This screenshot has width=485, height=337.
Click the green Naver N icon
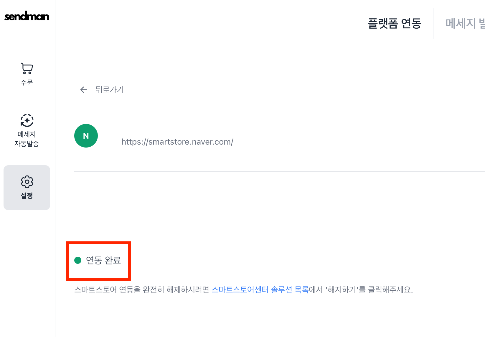[86, 136]
